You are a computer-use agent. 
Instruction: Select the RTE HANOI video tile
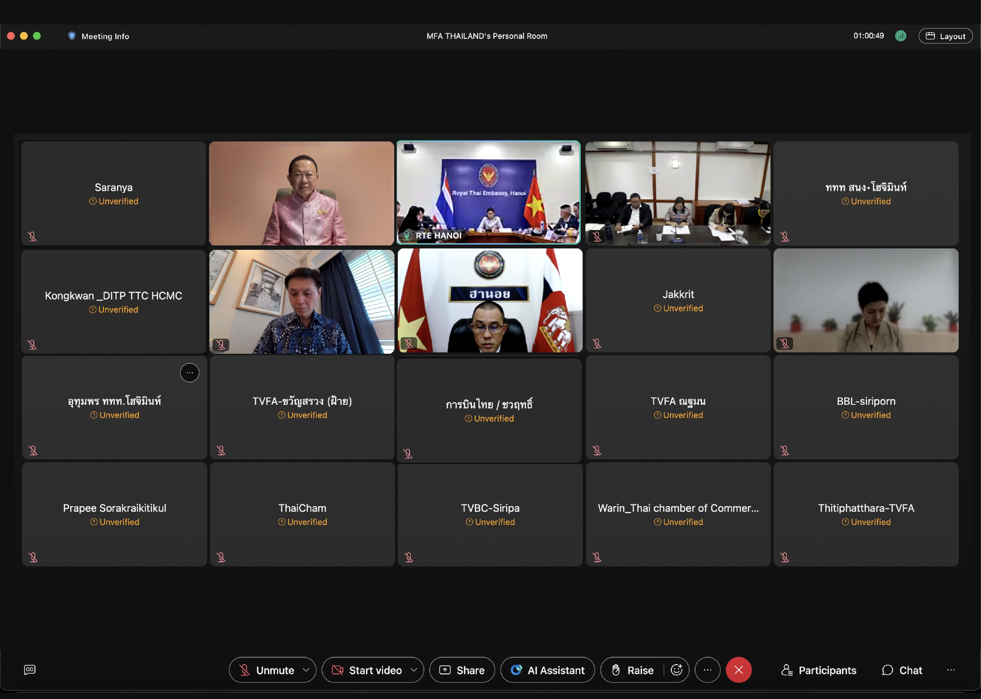(x=488, y=193)
